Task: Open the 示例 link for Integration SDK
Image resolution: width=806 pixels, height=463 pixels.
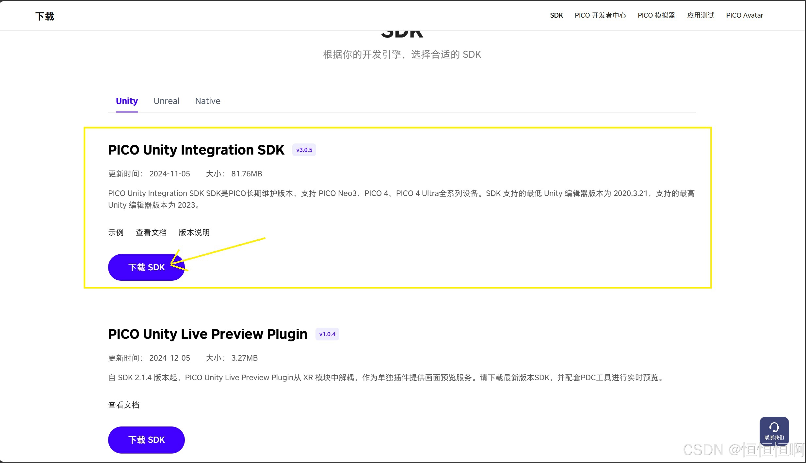Action: click(x=116, y=232)
